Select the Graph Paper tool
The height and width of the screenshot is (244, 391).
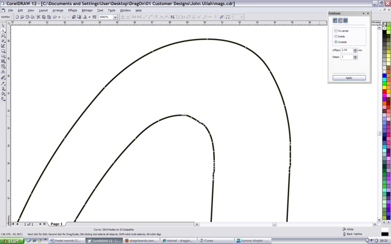pyautogui.click(x=3, y=61)
